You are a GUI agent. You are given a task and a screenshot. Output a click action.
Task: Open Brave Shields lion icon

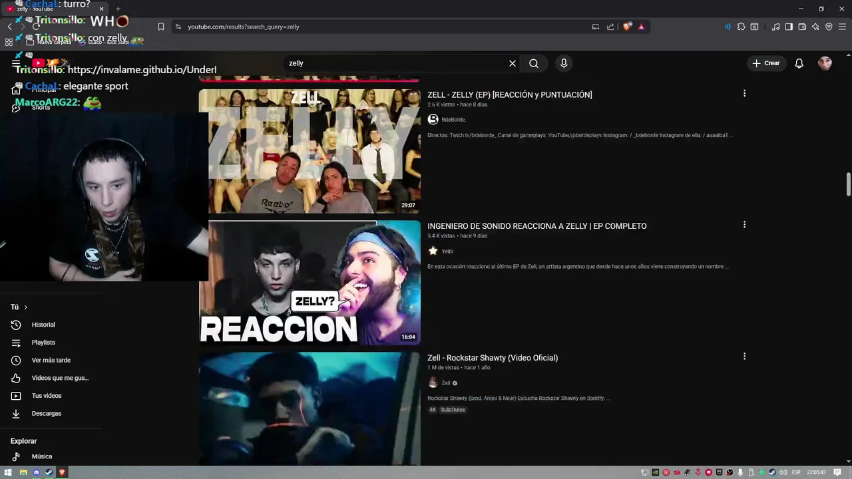pyautogui.click(x=627, y=27)
